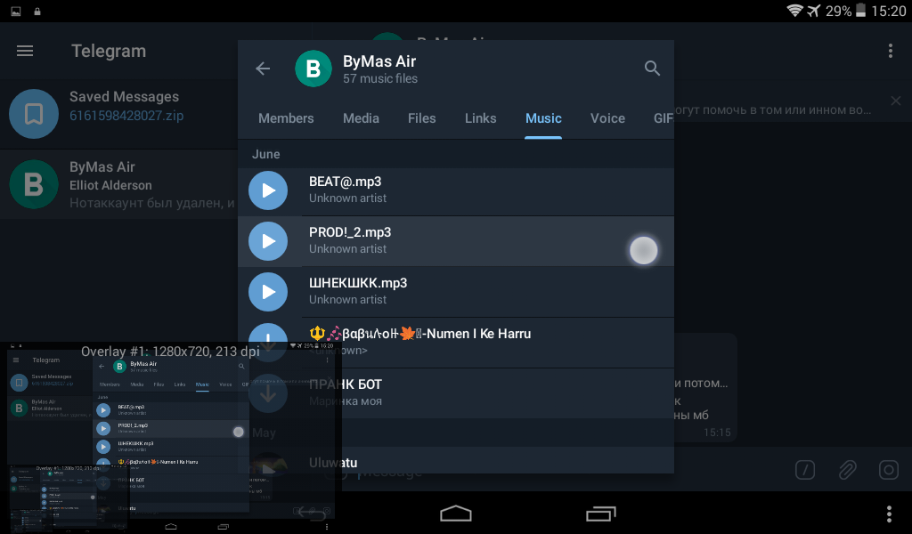Tap the Wi-Fi status icon
The width and height of the screenshot is (912, 534).
pos(794,11)
